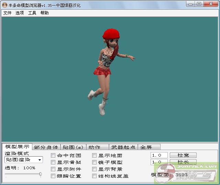Viewport: 220px width, 185px height.
Task: Minimize the model viewer window
Action: pyautogui.click(x=190, y=4)
